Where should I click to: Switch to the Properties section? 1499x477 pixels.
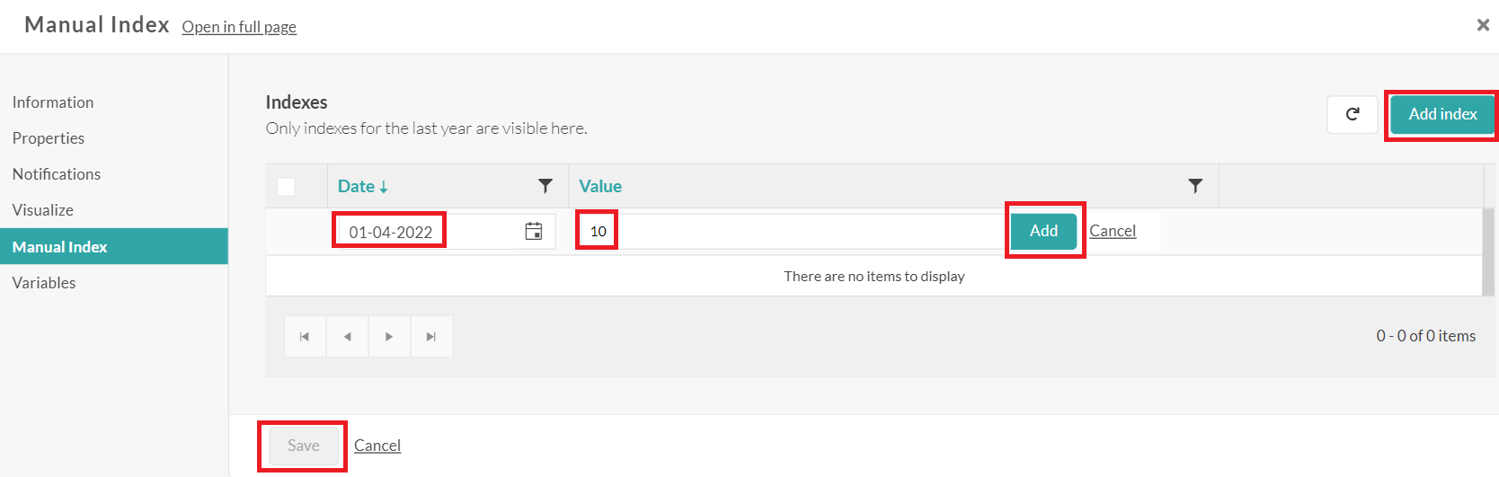(x=49, y=138)
